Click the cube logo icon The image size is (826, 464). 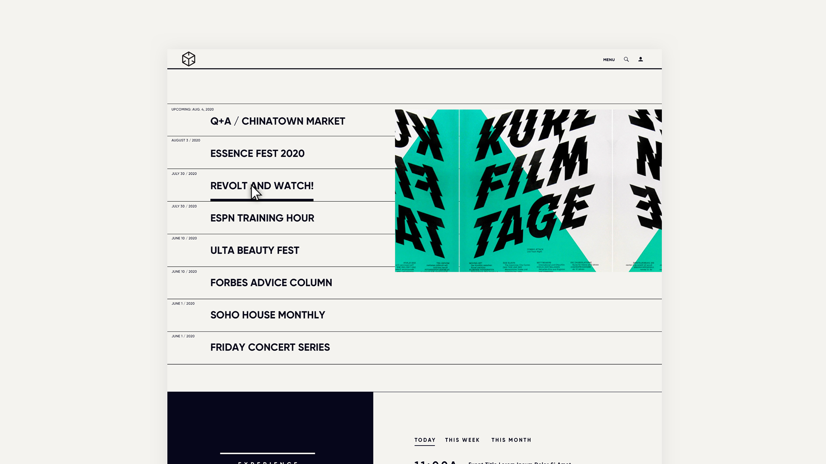pyautogui.click(x=188, y=59)
